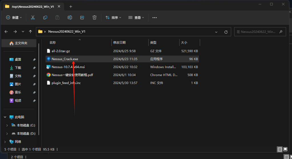Click the folder icon in address bar
This screenshot has height=159, width=292.
[x=40, y=31]
